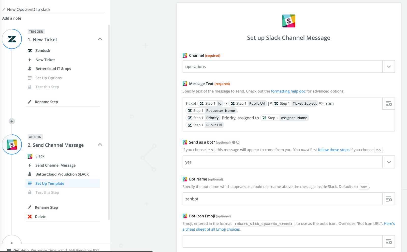407x252 pixels.
Task: Click the Get Help chat icon
Action: point(9,250)
